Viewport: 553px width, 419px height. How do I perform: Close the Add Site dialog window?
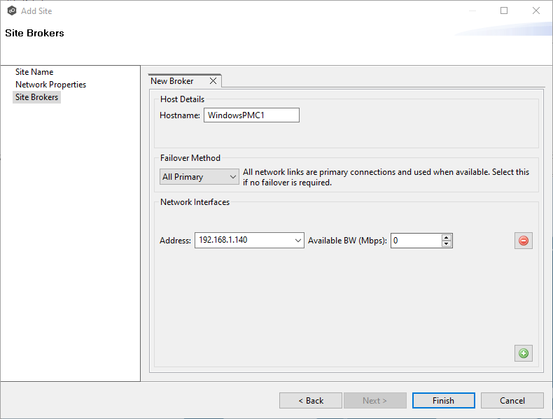(536, 10)
